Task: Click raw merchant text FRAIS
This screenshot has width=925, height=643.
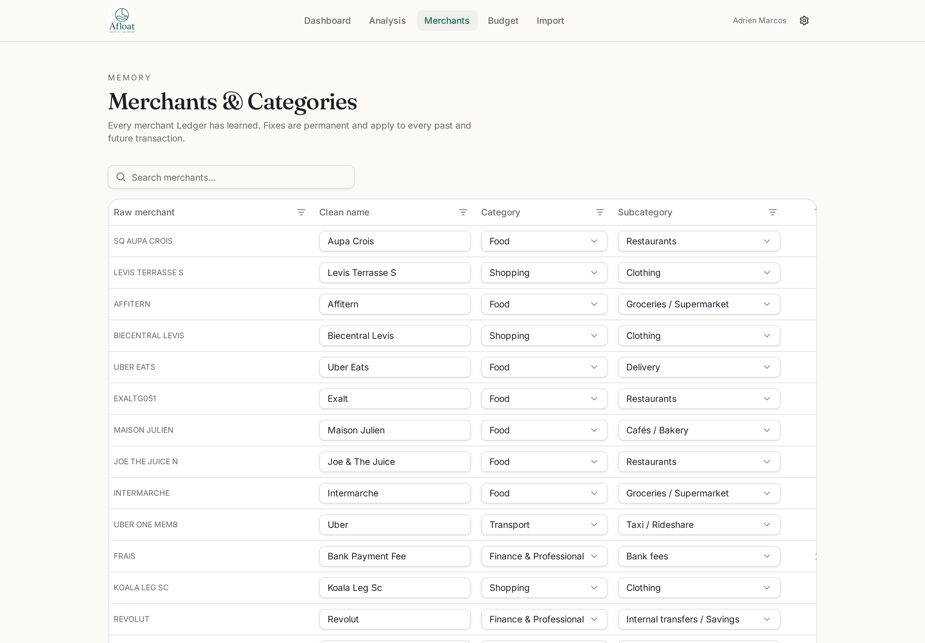Action: click(x=124, y=556)
